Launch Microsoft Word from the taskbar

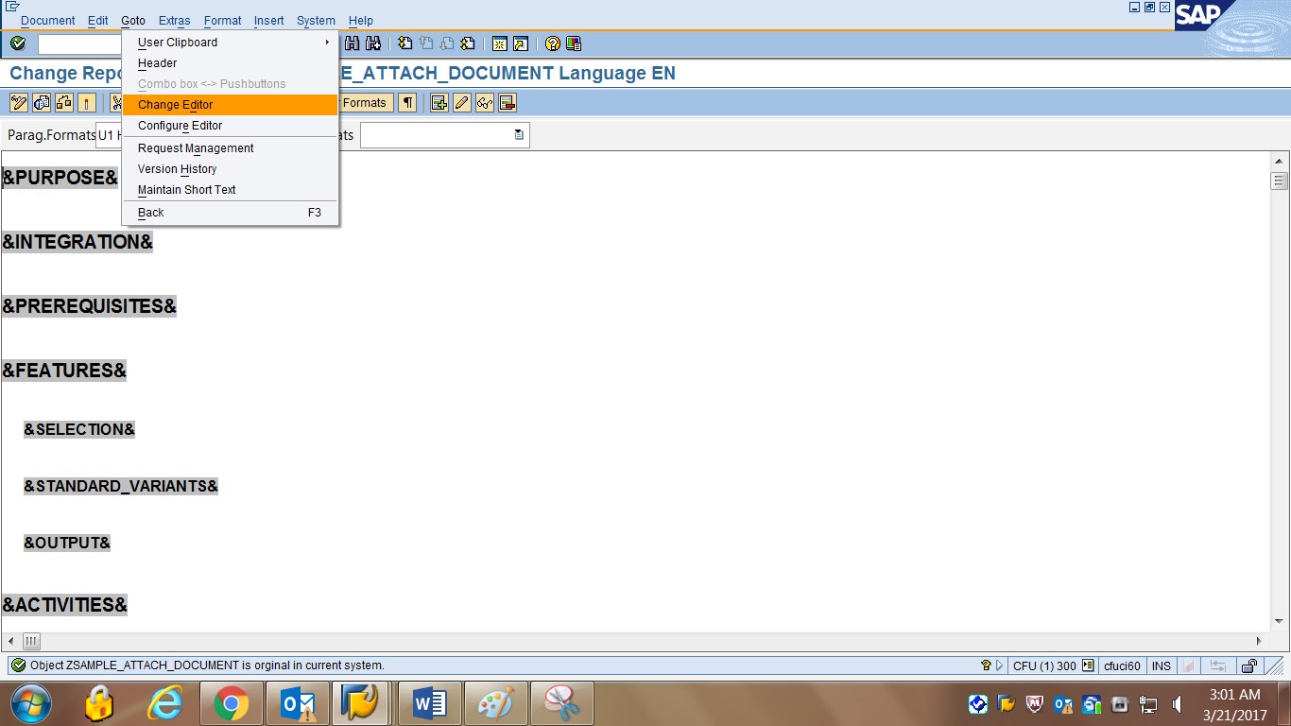430,702
